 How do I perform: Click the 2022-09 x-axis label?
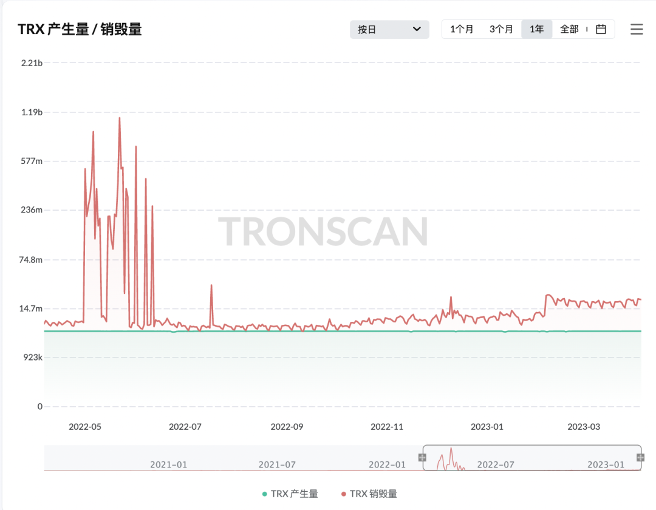tap(287, 427)
